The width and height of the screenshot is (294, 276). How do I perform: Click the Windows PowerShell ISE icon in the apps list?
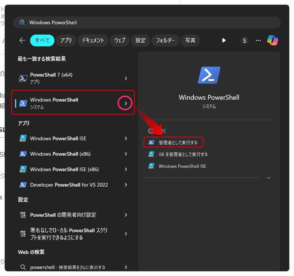point(23,138)
